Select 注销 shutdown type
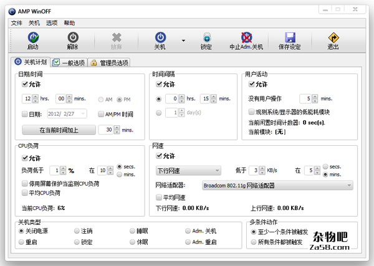Viewport: 374px width, 266px height. (77, 230)
